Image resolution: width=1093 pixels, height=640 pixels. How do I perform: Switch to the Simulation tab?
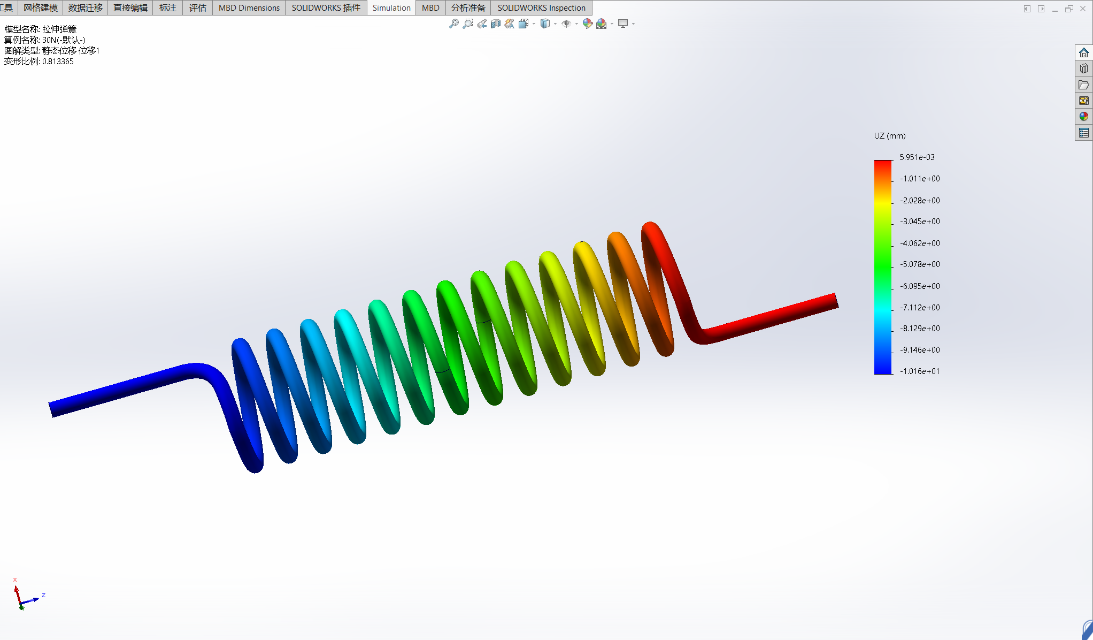point(391,7)
